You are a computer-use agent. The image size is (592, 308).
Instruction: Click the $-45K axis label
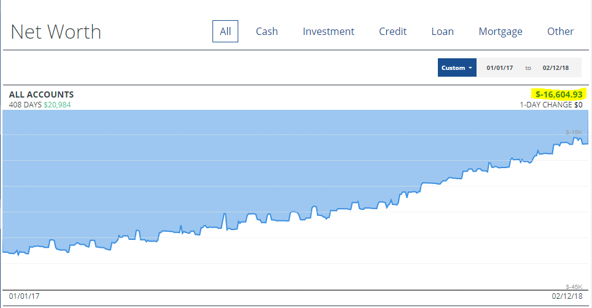point(574,287)
